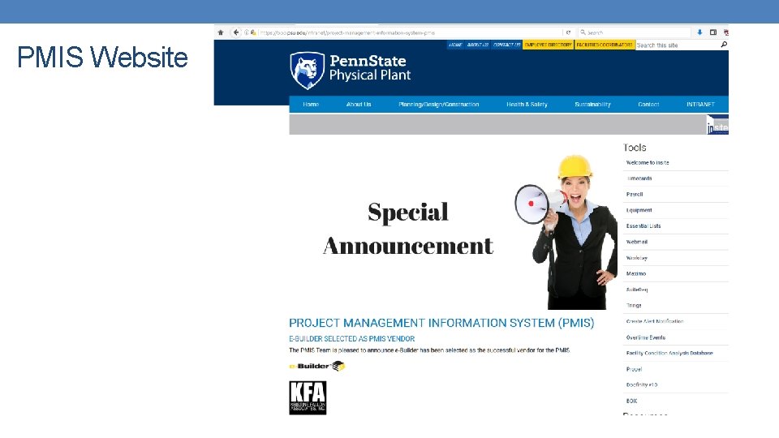Viewport: 779px width, 438px height.
Task: Click the search magnifier in site search
Action: pyautogui.click(x=724, y=45)
